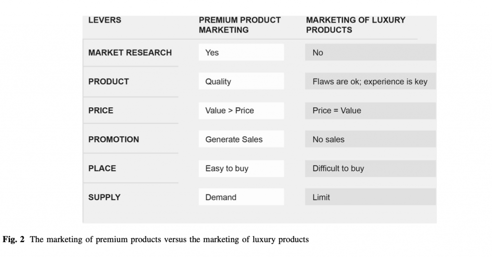The image size is (492, 257).
Task: Click the PLACE row label
Action: pyautogui.click(x=102, y=168)
